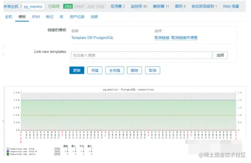Click the ZBX availability indicator
Viewport: 251px width, 163px height.
click(x=68, y=6)
